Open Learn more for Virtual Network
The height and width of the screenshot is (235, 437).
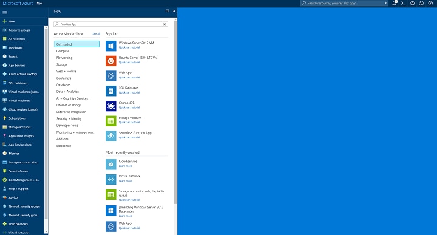pos(126,181)
